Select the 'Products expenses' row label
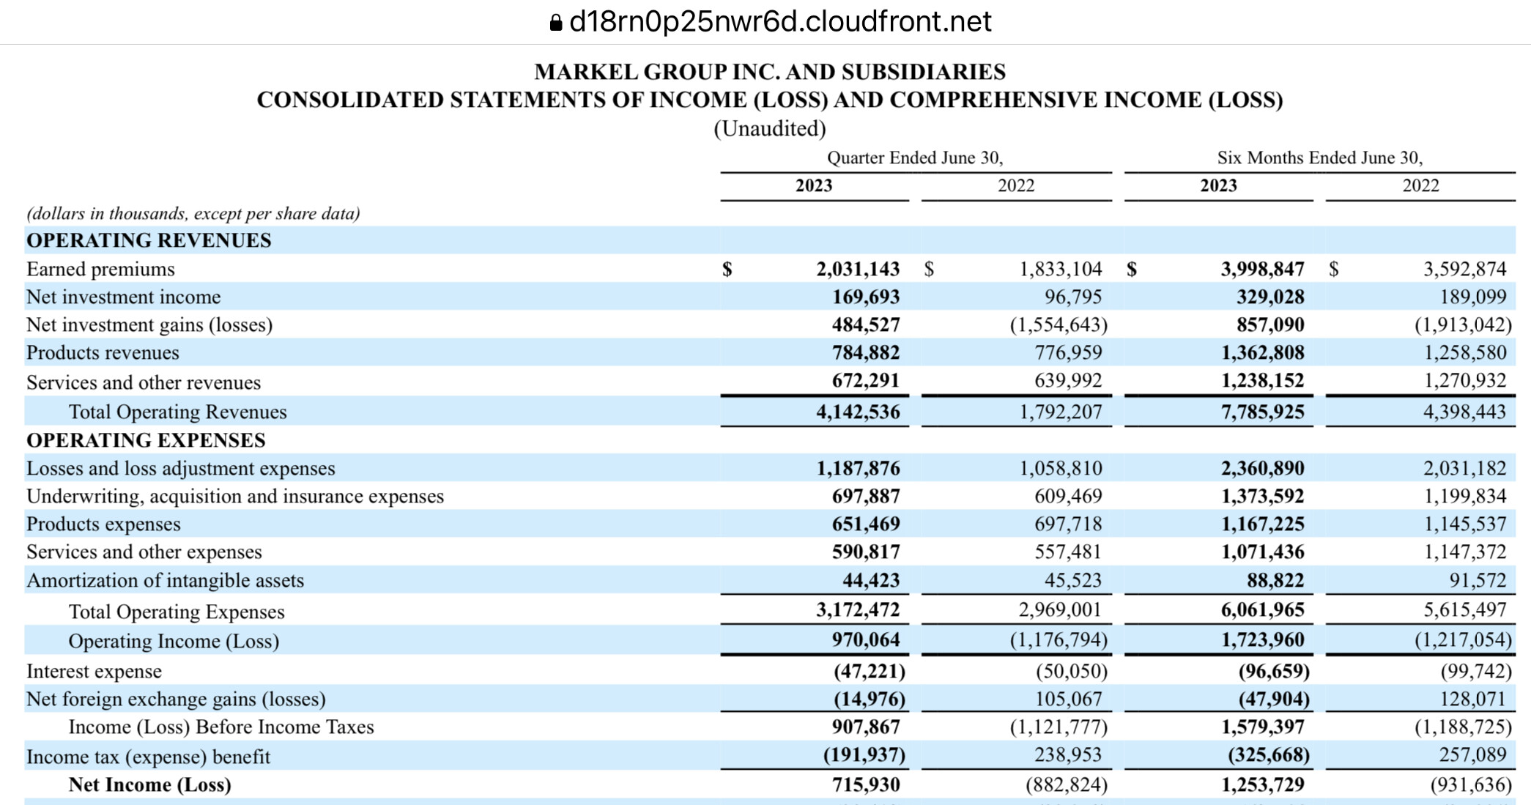This screenshot has height=805, width=1531. point(103,524)
